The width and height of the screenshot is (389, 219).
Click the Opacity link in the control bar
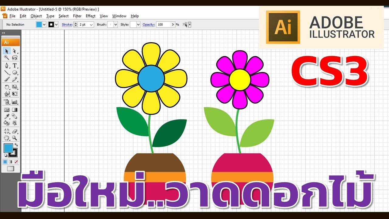(x=149, y=25)
